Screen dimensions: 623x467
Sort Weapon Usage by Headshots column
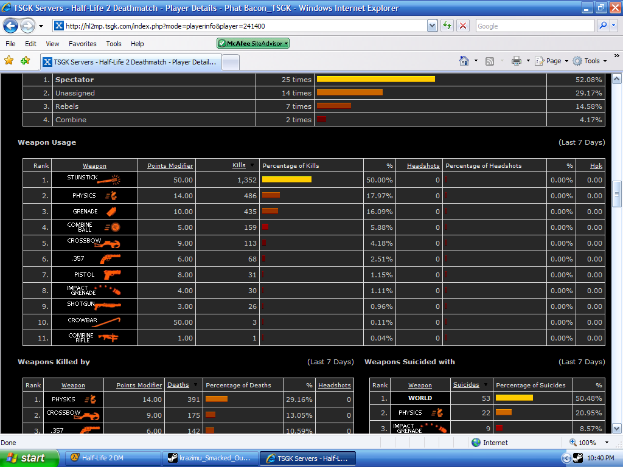[x=423, y=165]
